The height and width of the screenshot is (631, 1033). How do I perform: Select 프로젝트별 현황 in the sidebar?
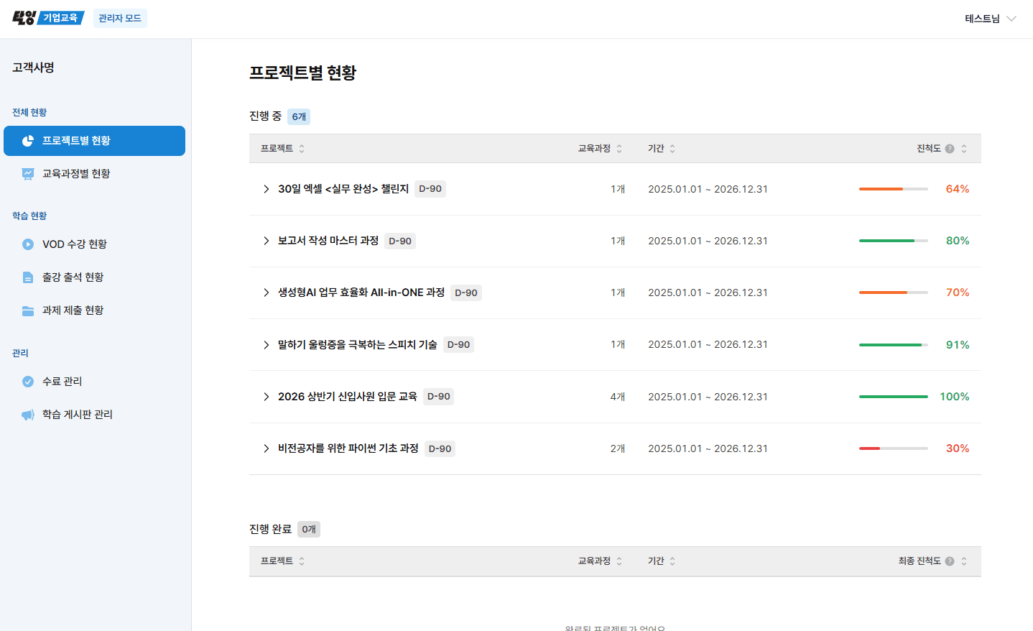coord(94,141)
